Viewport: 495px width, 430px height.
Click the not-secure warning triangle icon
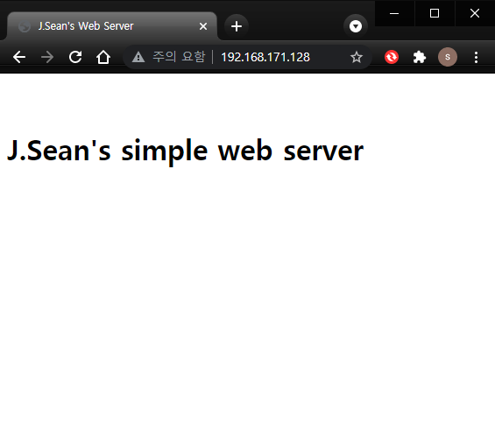click(x=138, y=58)
